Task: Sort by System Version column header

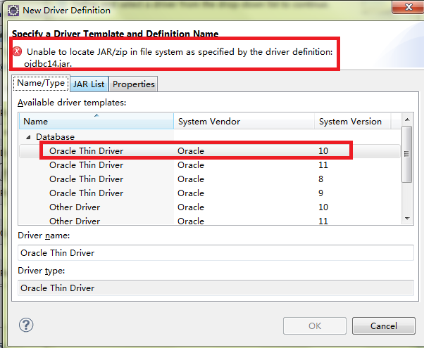Action: tap(352, 121)
